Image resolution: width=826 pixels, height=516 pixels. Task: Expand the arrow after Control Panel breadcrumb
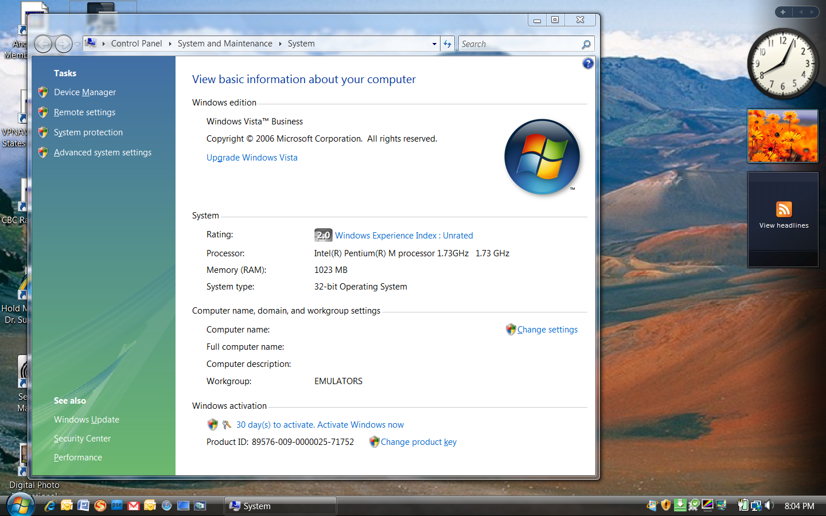click(170, 44)
